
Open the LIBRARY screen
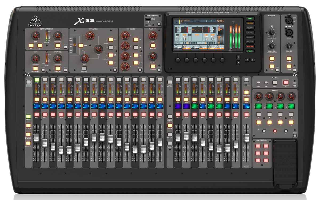pyautogui.click(x=250, y=37)
